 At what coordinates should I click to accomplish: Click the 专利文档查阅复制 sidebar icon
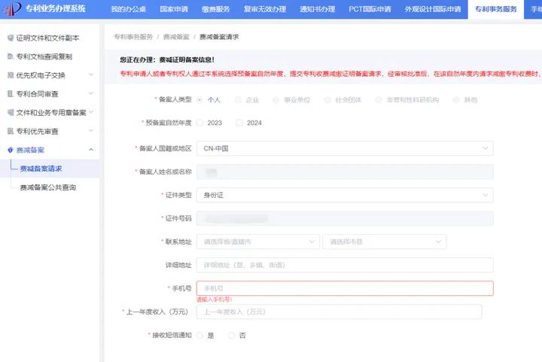point(11,56)
